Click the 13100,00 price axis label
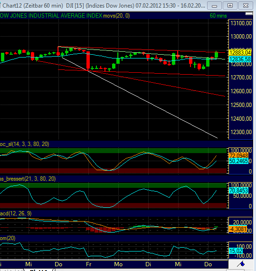 click(241, 23)
